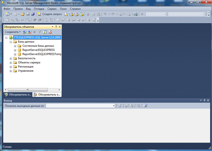Click the Comment out lines icon

(46, 20)
